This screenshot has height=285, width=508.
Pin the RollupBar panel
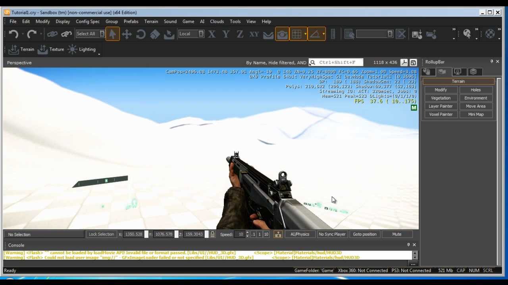click(491, 62)
